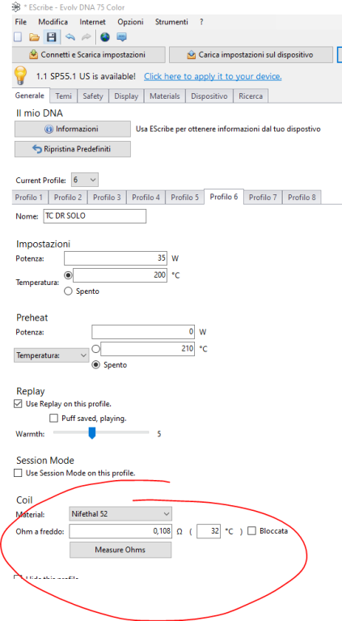
Task: Click the New file toolbar icon
Action: pyautogui.click(x=18, y=37)
